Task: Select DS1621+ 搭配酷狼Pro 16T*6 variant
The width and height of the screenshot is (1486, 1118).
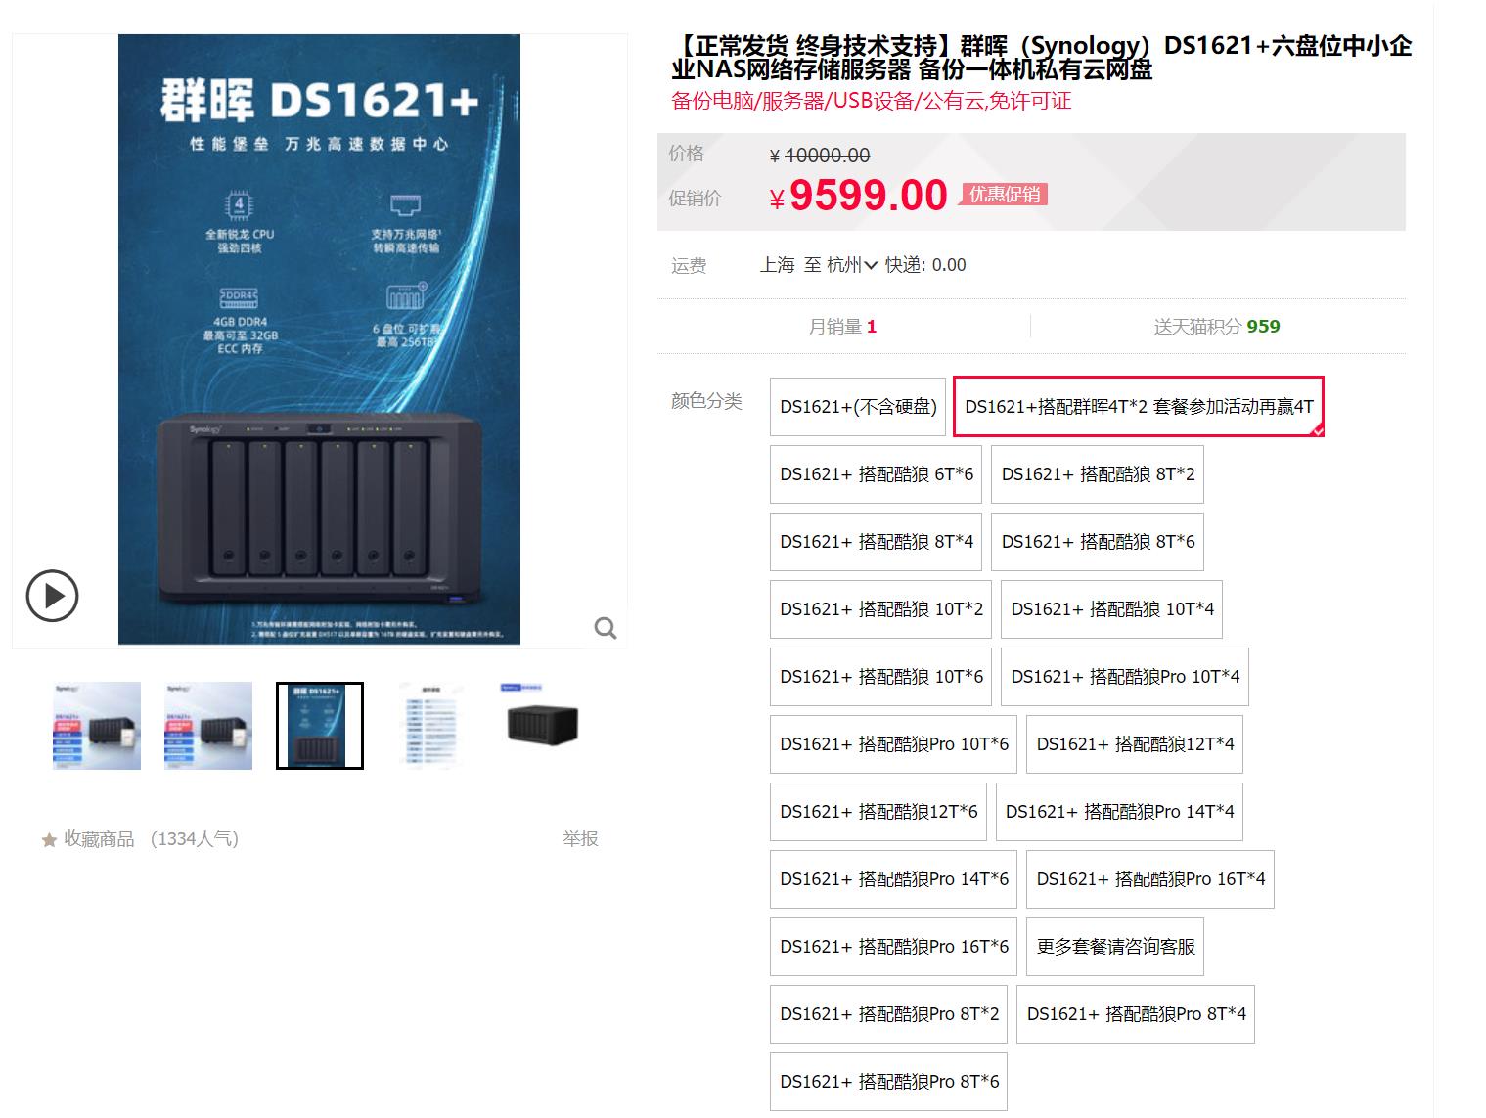Action: [x=894, y=947]
